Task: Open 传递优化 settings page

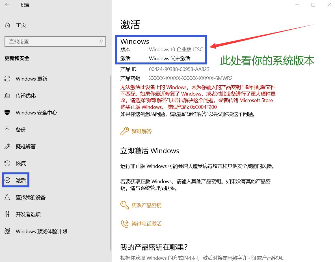Action: [26, 96]
